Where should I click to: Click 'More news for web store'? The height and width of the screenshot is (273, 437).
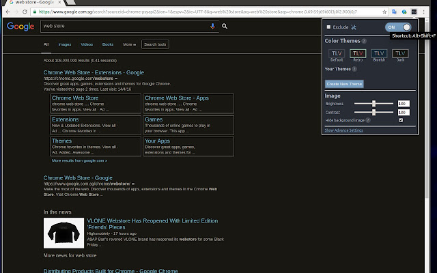70,255
